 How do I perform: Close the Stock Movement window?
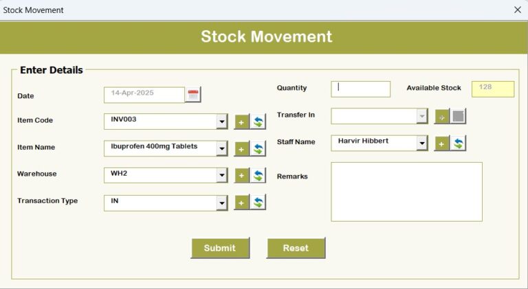[518, 10]
